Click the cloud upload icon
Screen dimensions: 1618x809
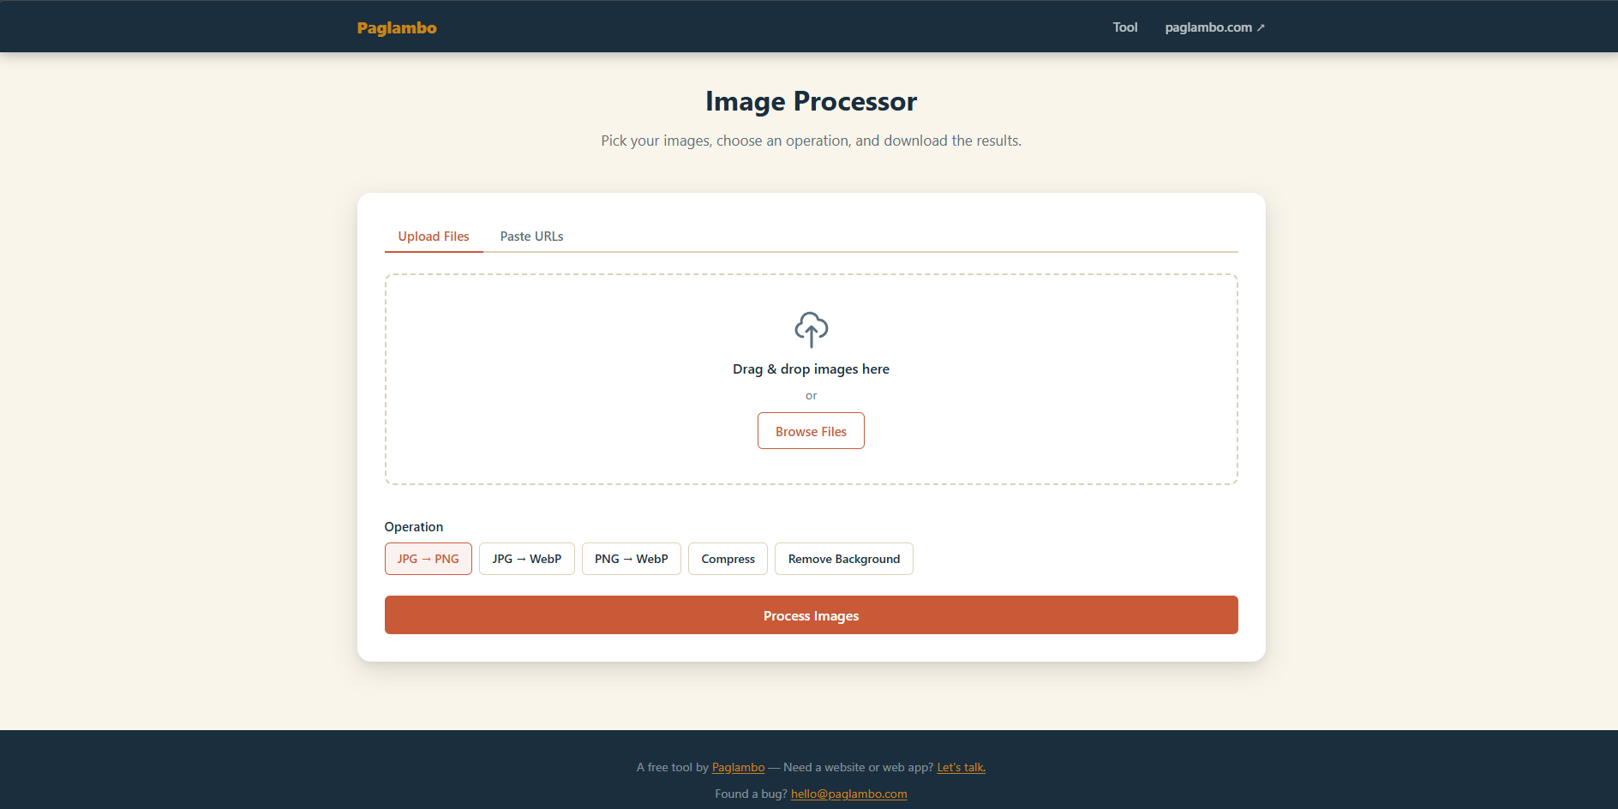[x=811, y=329]
